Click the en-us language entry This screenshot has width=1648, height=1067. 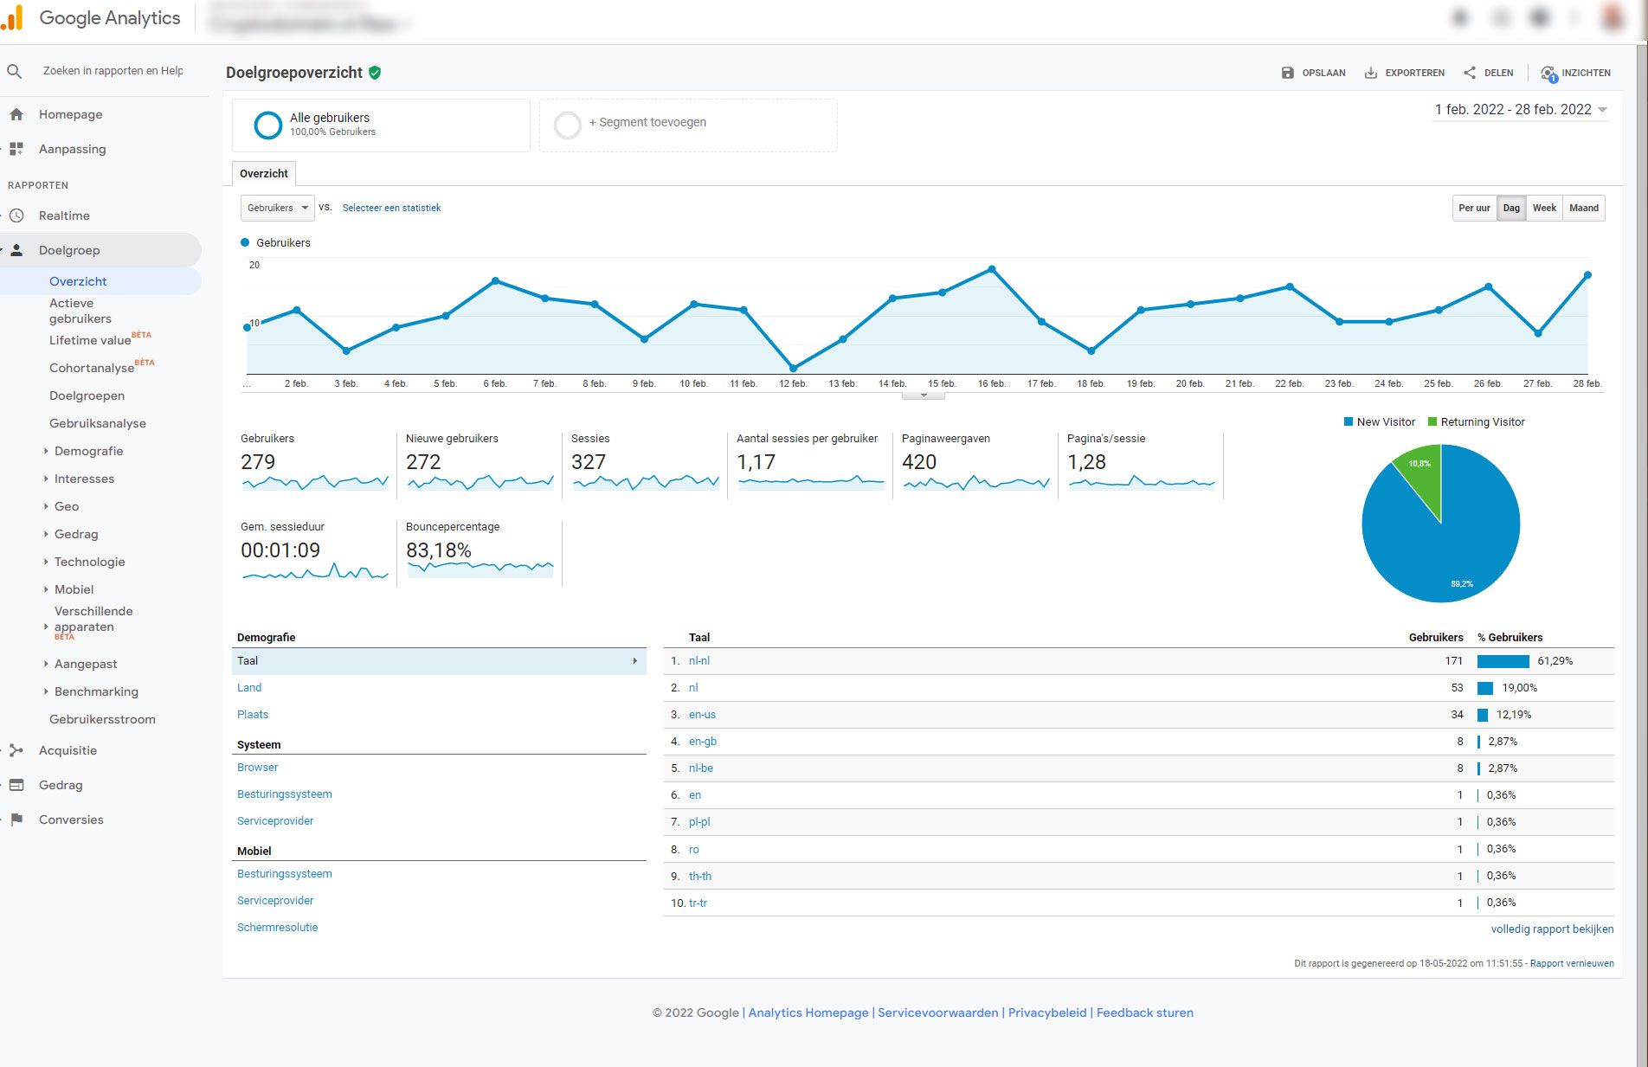tap(702, 714)
